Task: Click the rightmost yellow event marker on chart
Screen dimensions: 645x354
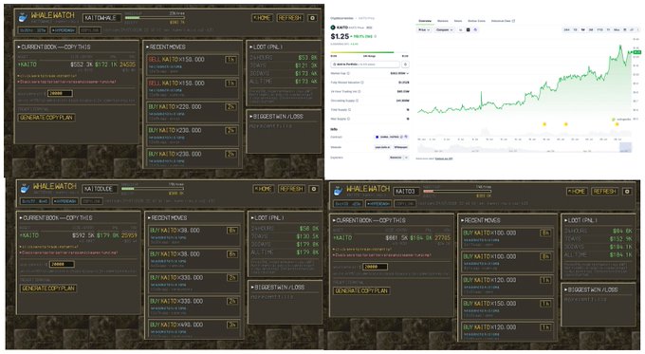Action: click(x=617, y=124)
